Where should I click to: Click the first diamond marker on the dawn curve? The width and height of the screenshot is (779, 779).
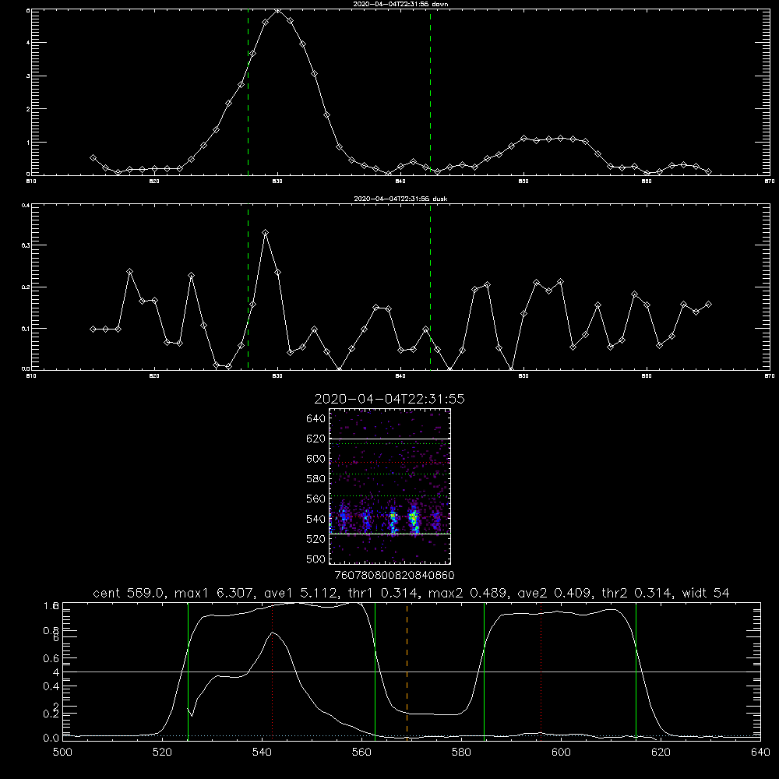click(93, 157)
